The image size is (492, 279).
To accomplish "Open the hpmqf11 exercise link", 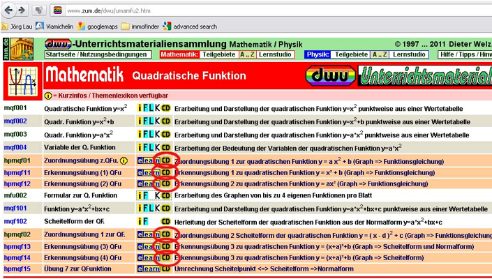I will click(x=17, y=173).
